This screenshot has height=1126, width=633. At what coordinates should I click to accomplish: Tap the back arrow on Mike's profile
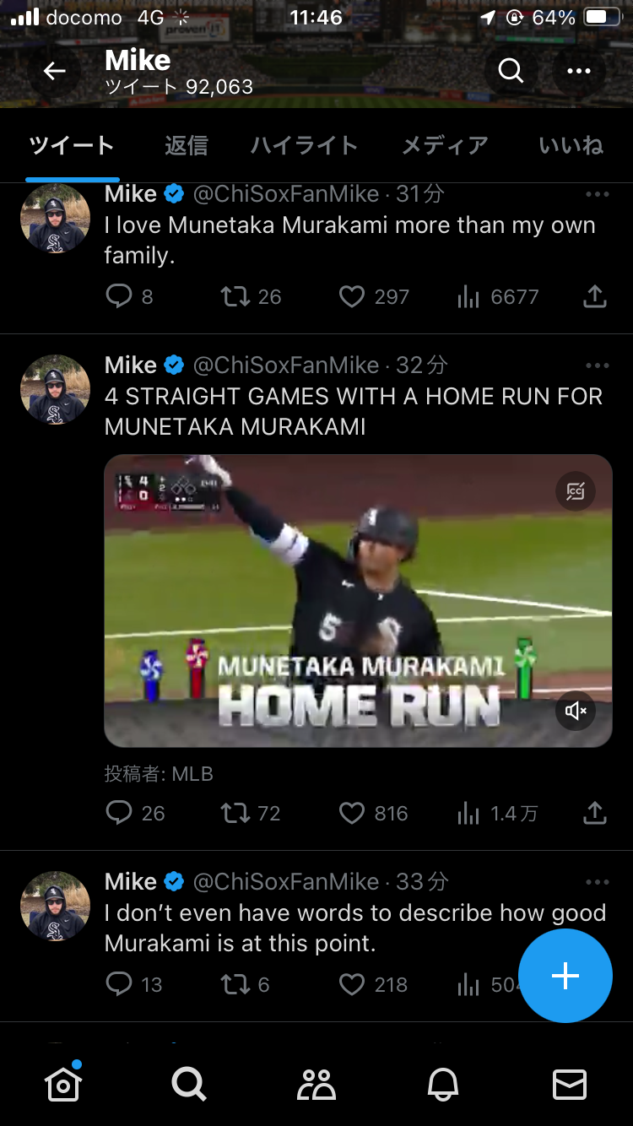click(x=55, y=72)
